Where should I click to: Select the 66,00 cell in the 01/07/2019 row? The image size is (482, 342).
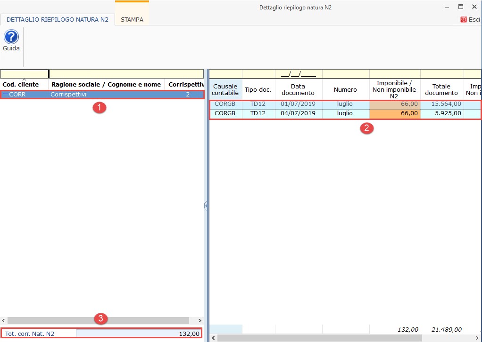click(395, 104)
